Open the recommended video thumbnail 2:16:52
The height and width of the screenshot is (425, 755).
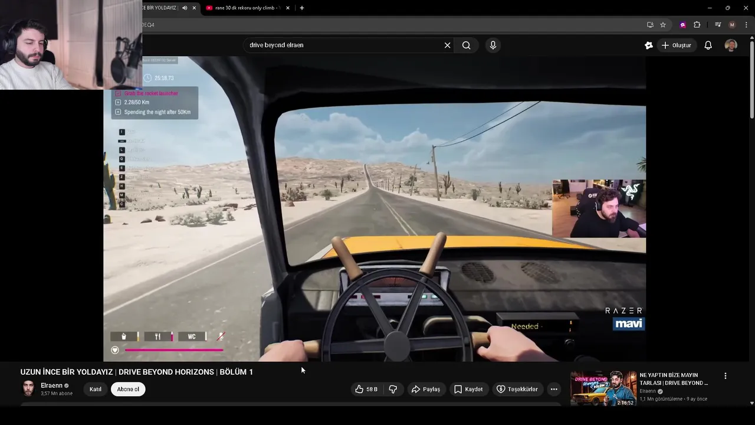coord(603,388)
